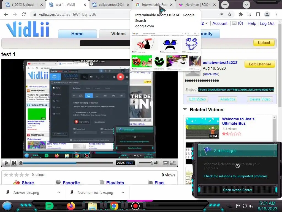Open the Windows Start orb
The image size is (282, 212).
point(7,206)
